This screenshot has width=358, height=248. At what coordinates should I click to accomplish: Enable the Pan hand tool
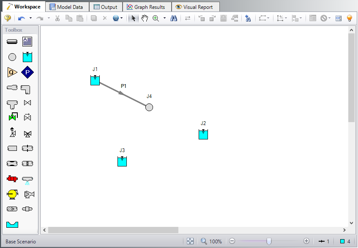[x=145, y=19]
